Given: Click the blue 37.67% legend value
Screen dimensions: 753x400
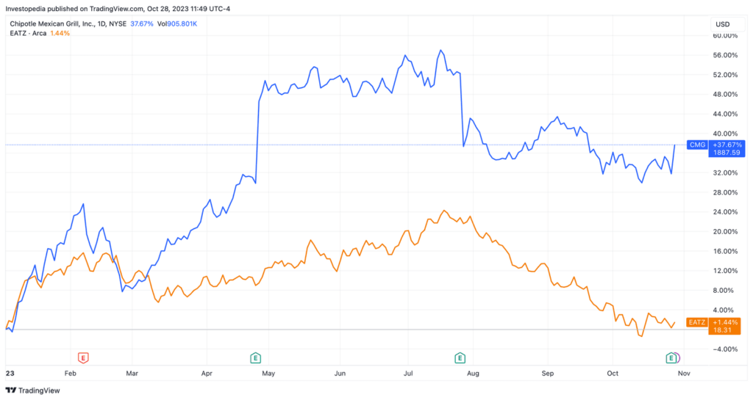Looking at the screenshot, I should coord(142,23).
